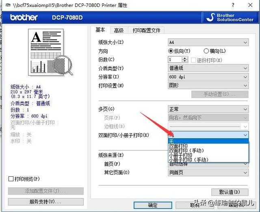Click the 默认值 button
This screenshot has width=260, height=212.
point(230,192)
